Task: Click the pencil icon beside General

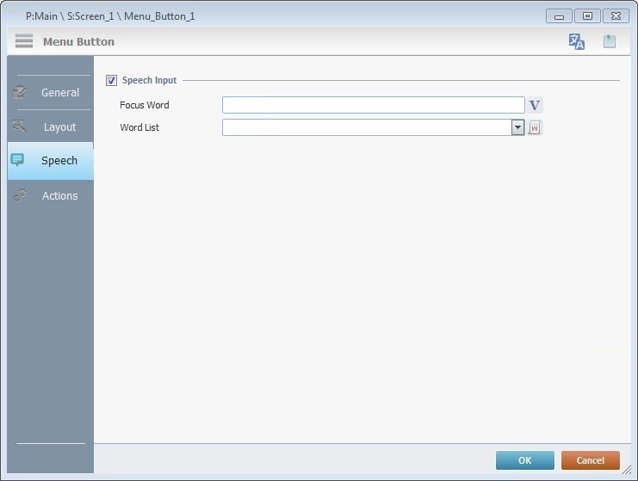Action: [20, 92]
